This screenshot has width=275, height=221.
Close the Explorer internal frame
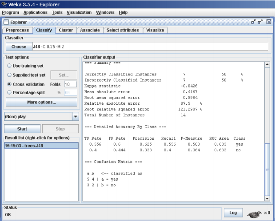269,22
